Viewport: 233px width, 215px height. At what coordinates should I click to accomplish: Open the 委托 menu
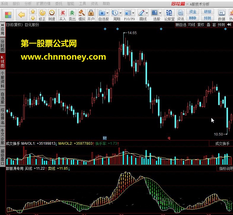click(x=59, y=4)
